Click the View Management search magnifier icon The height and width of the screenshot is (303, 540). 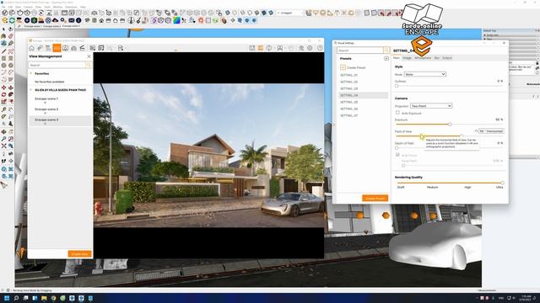[89, 65]
